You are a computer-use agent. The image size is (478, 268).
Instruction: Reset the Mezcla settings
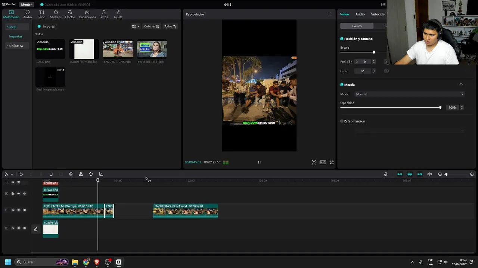coord(461,85)
